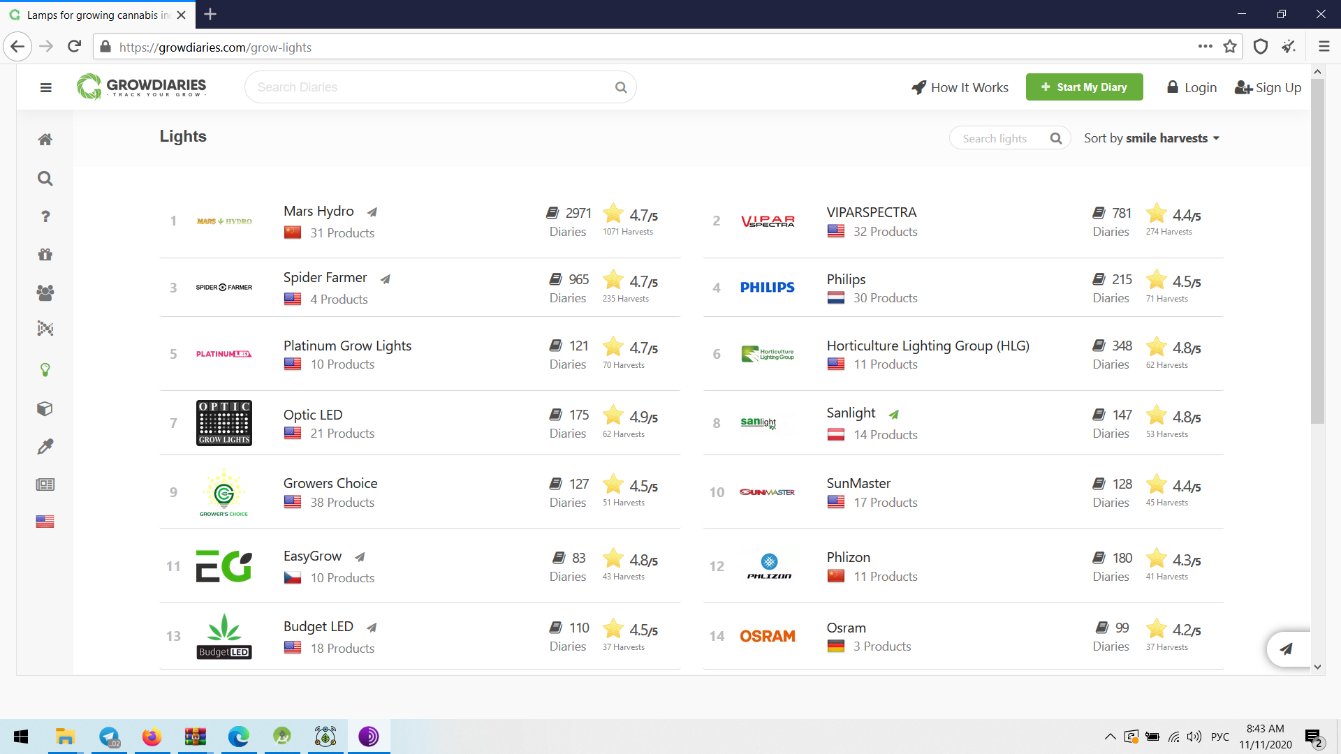Open the Sort by smile harvests dropdown
The image size is (1341, 754).
[x=1152, y=138]
